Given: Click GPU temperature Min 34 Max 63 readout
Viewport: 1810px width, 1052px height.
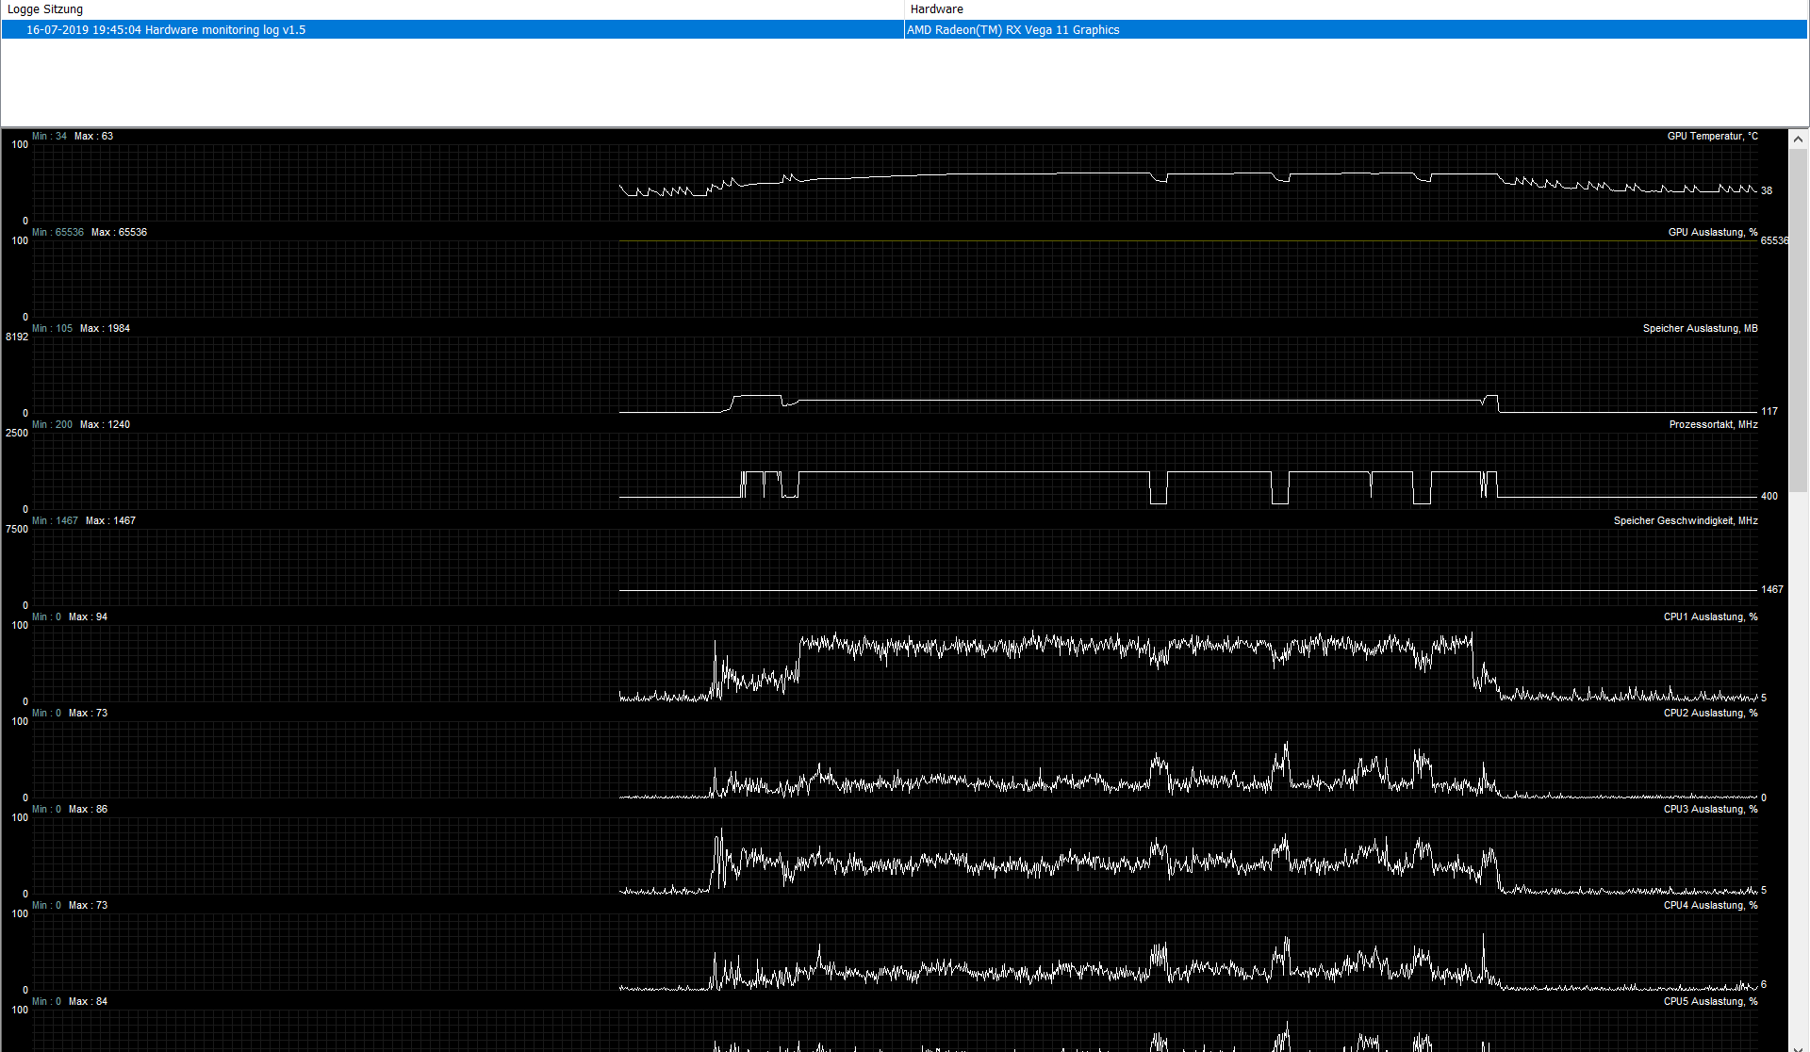Looking at the screenshot, I should click(73, 137).
